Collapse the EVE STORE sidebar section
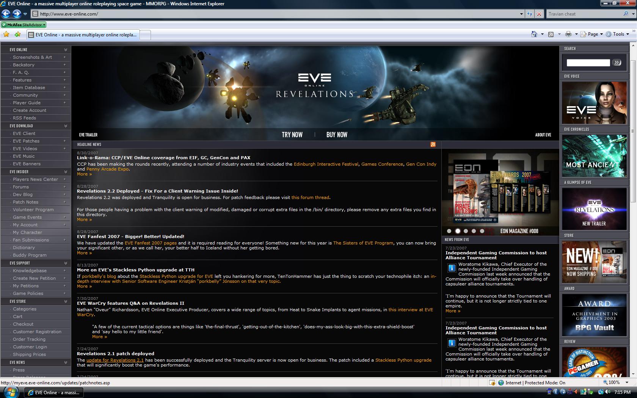Image resolution: width=637 pixels, height=398 pixels. (x=66, y=301)
